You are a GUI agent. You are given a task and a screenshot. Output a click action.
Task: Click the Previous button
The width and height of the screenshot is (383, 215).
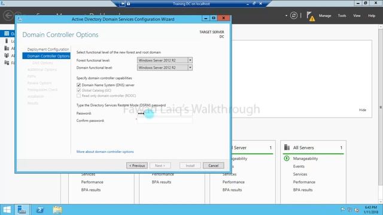137,165
